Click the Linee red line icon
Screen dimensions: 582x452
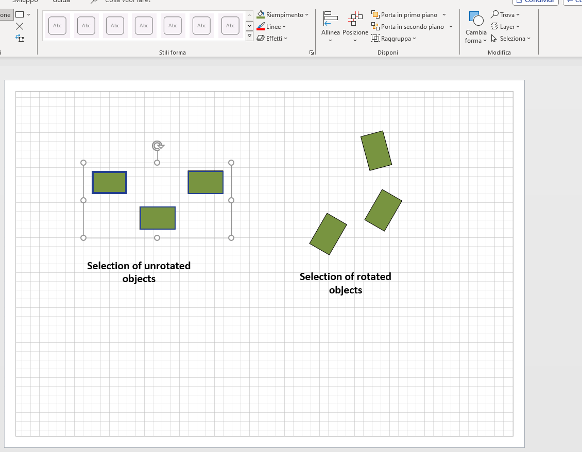261,26
